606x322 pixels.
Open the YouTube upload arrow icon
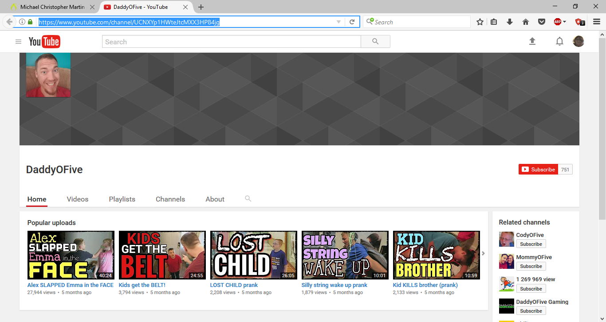(532, 41)
